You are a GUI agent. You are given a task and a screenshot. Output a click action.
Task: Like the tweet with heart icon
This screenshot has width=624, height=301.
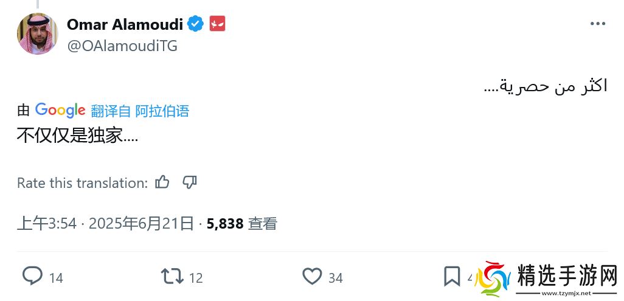[x=312, y=277]
